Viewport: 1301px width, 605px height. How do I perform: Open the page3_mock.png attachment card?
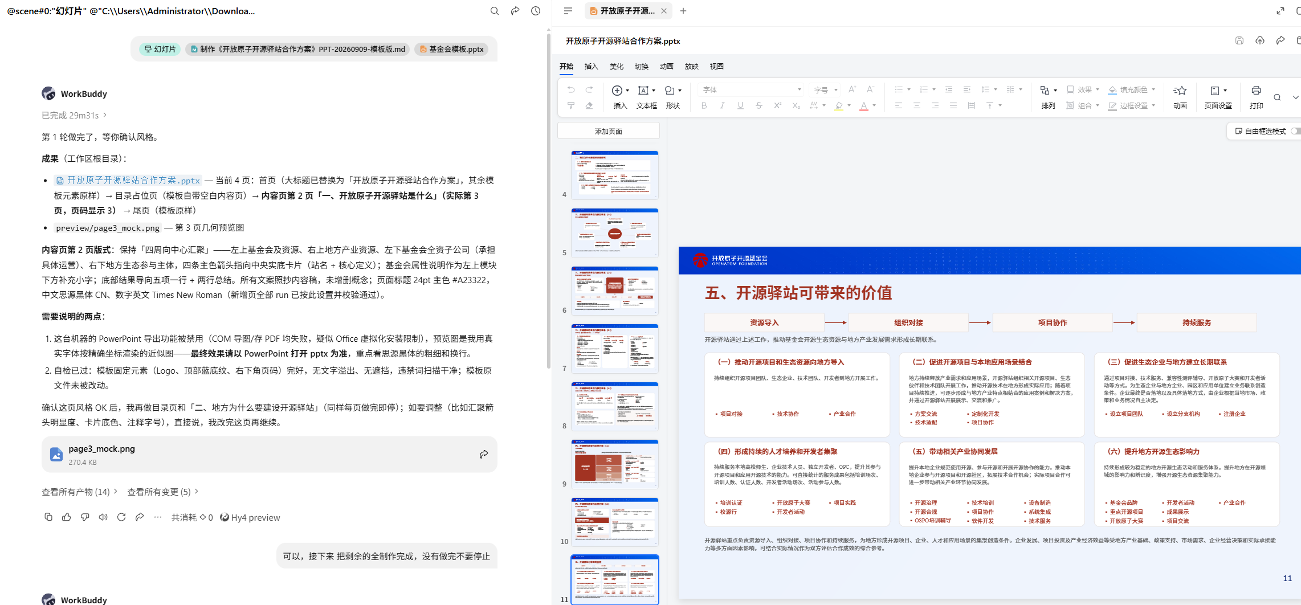coord(269,455)
